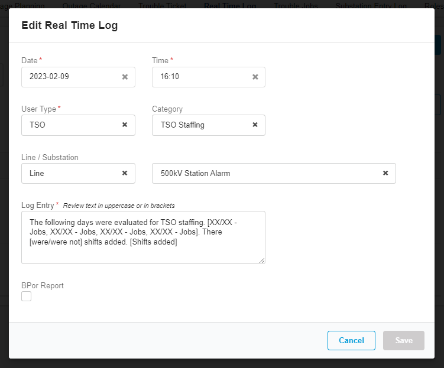Click the Save button
The height and width of the screenshot is (368, 444).
[404, 340]
